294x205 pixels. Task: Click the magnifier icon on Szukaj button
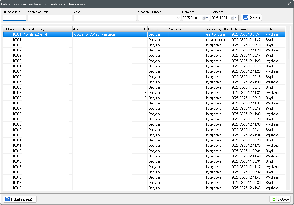tap(246, 18)
